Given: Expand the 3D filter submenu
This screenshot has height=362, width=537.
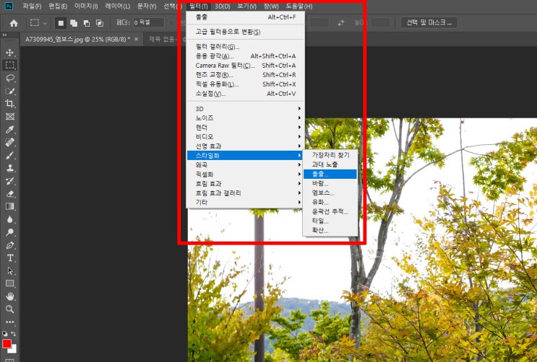Looking at the screenshot, I should [245, 109].
